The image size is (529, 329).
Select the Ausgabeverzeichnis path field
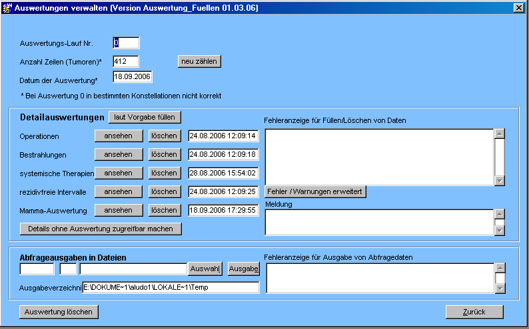(x=170, y=288)
